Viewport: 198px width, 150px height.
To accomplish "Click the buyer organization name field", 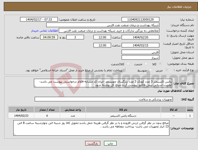I will coord(103,25).
